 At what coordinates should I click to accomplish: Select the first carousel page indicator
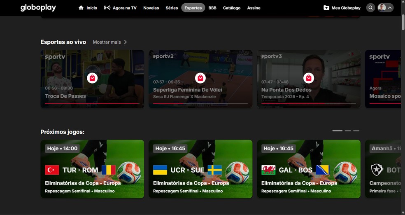click(337, 131)
